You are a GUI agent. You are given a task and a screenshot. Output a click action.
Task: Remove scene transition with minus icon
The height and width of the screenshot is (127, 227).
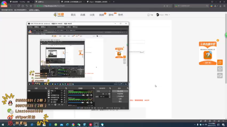[x=106, y=94]
